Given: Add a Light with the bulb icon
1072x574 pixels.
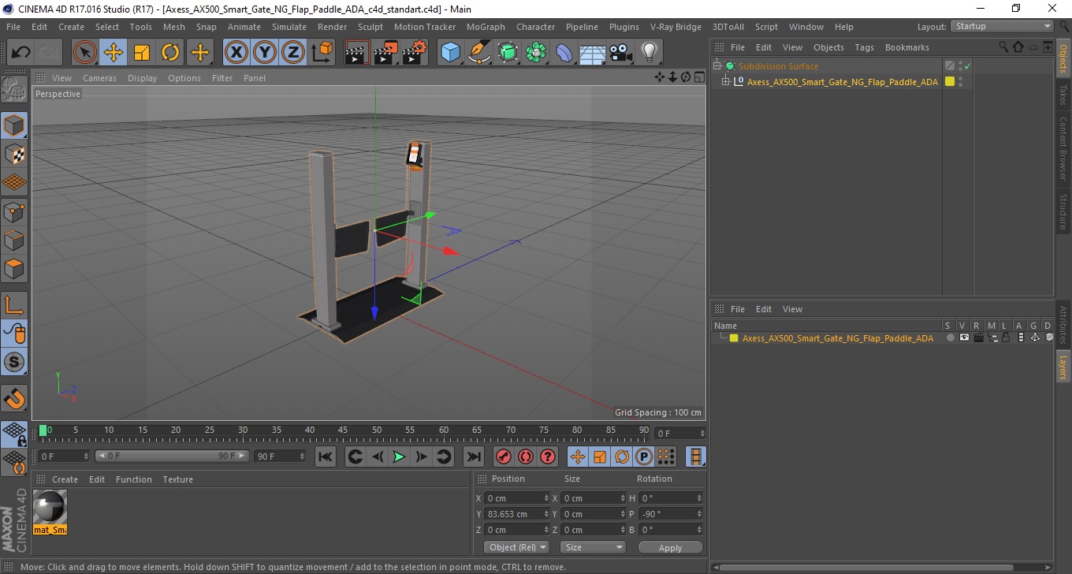Looking at the screenshot, I should point(650,53).
